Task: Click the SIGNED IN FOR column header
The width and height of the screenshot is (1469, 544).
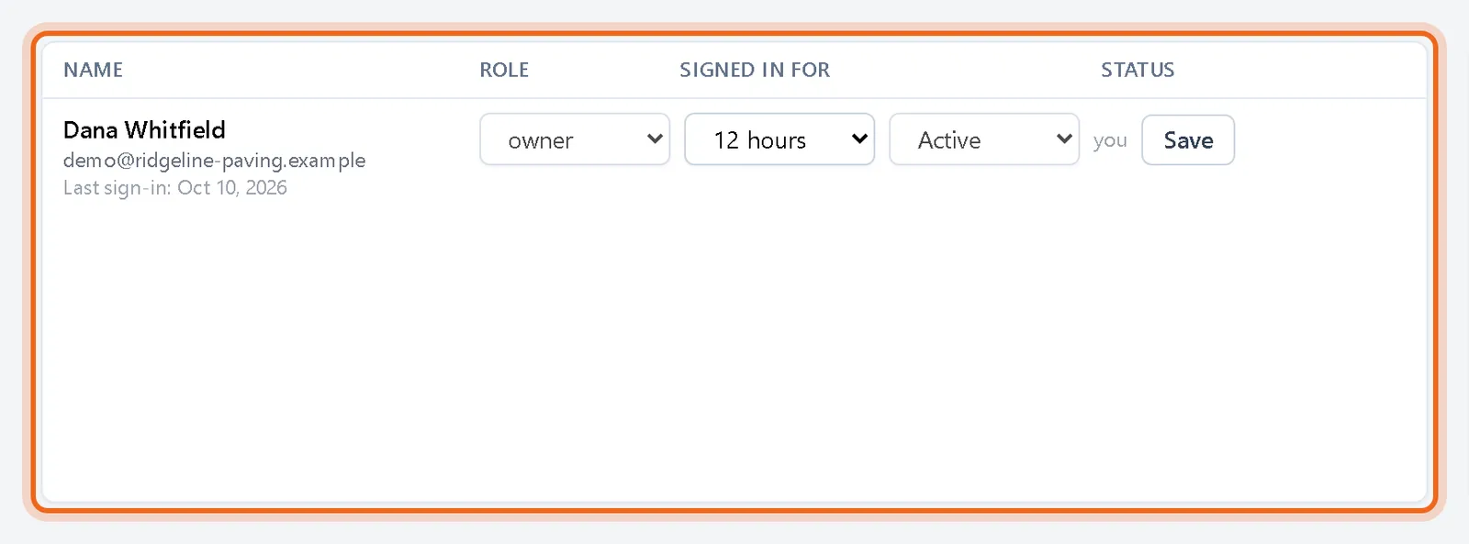Action: click(755, 70)
